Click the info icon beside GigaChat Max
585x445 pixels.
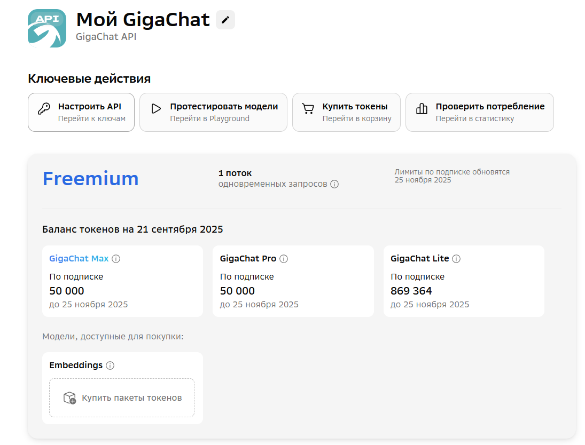(116, 258)
